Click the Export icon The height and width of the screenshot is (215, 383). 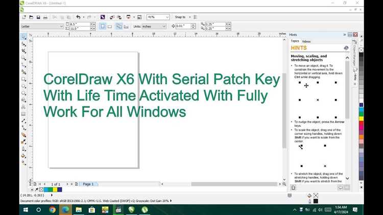119,17
